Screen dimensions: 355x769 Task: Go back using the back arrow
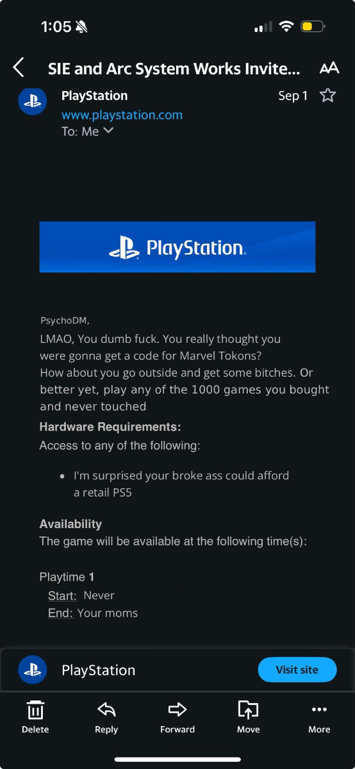pyautogui.click(x=19, y=67)
